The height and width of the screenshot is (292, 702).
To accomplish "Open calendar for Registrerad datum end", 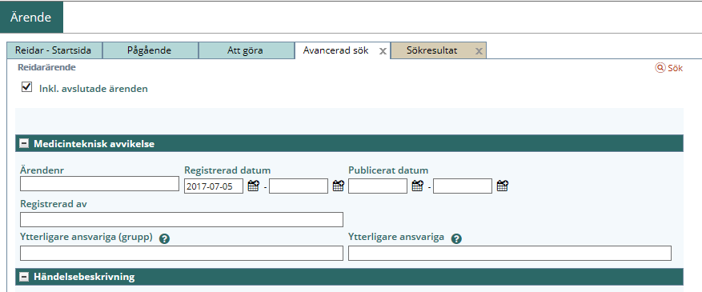I will point(339,186).
